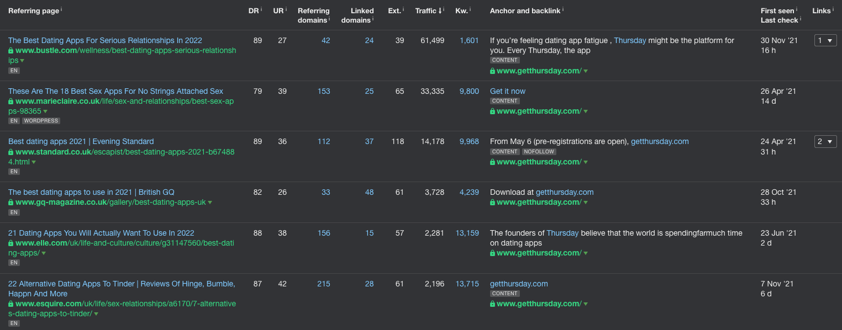Click the '30 Nov '21' first seen date
The height and width of the screenshot is (330, 842).
coord(778,40)
